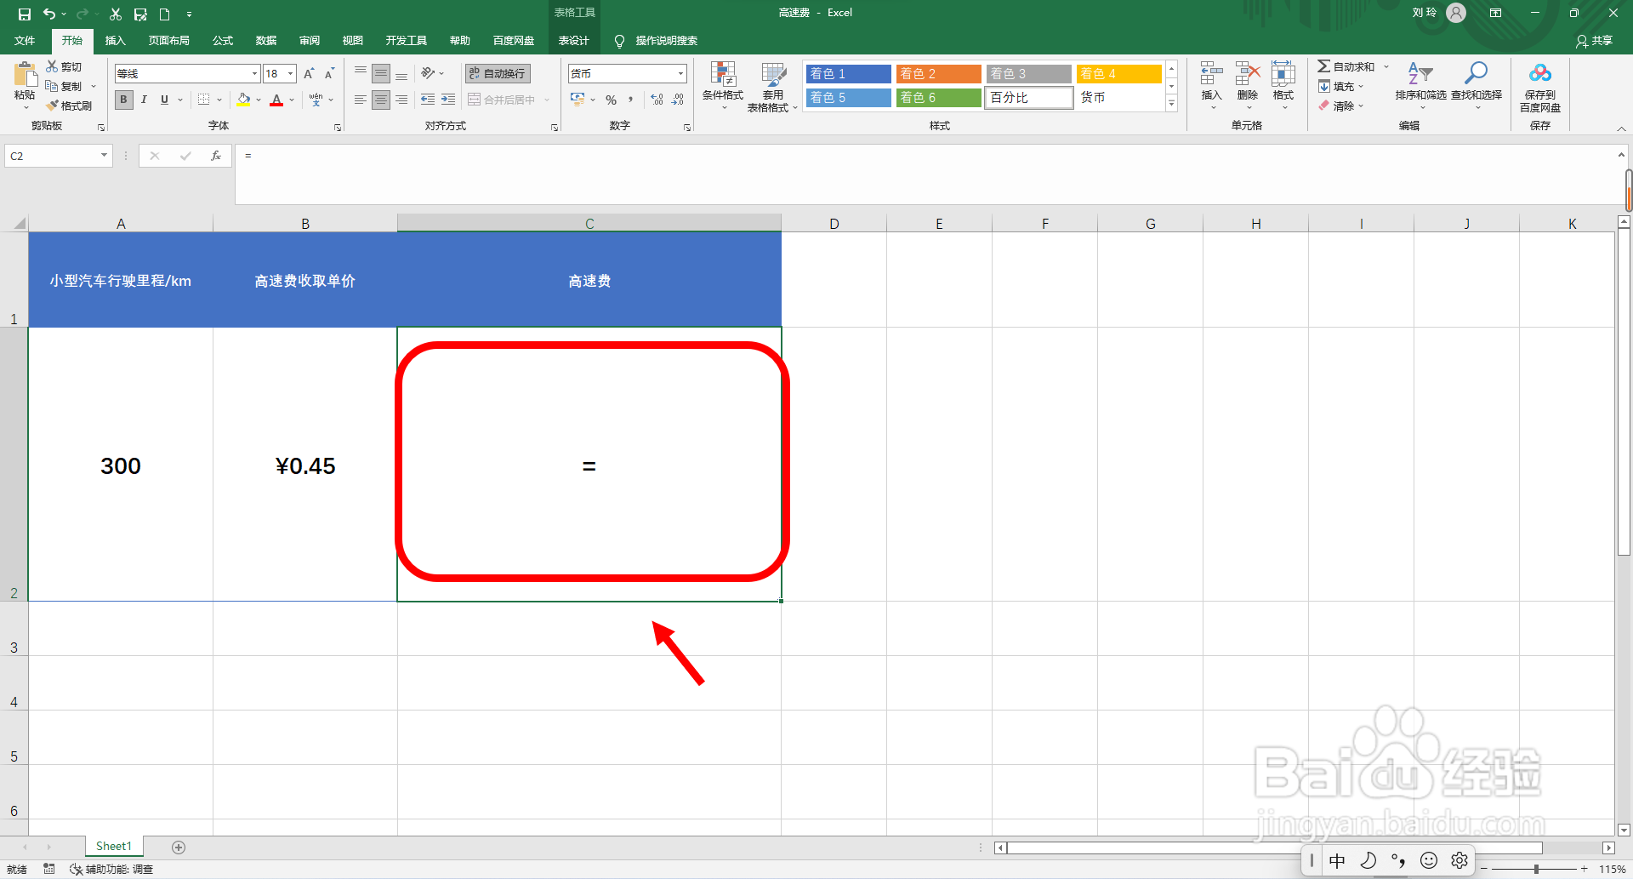The image size is (1633, 879).
Task: Click percent style % icon
Action: point(611,100)
